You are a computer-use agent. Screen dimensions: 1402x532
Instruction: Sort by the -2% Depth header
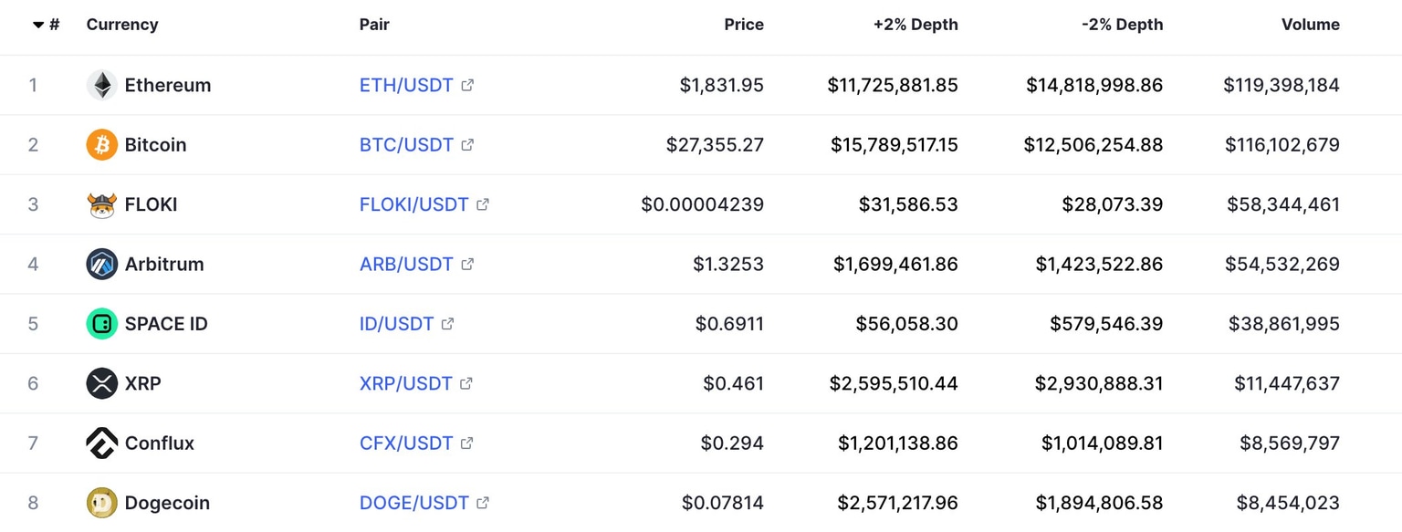(1122, 25)
